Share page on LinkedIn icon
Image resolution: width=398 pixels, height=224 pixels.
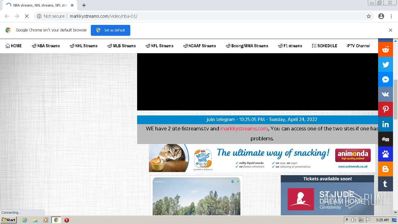click(386, 124)
